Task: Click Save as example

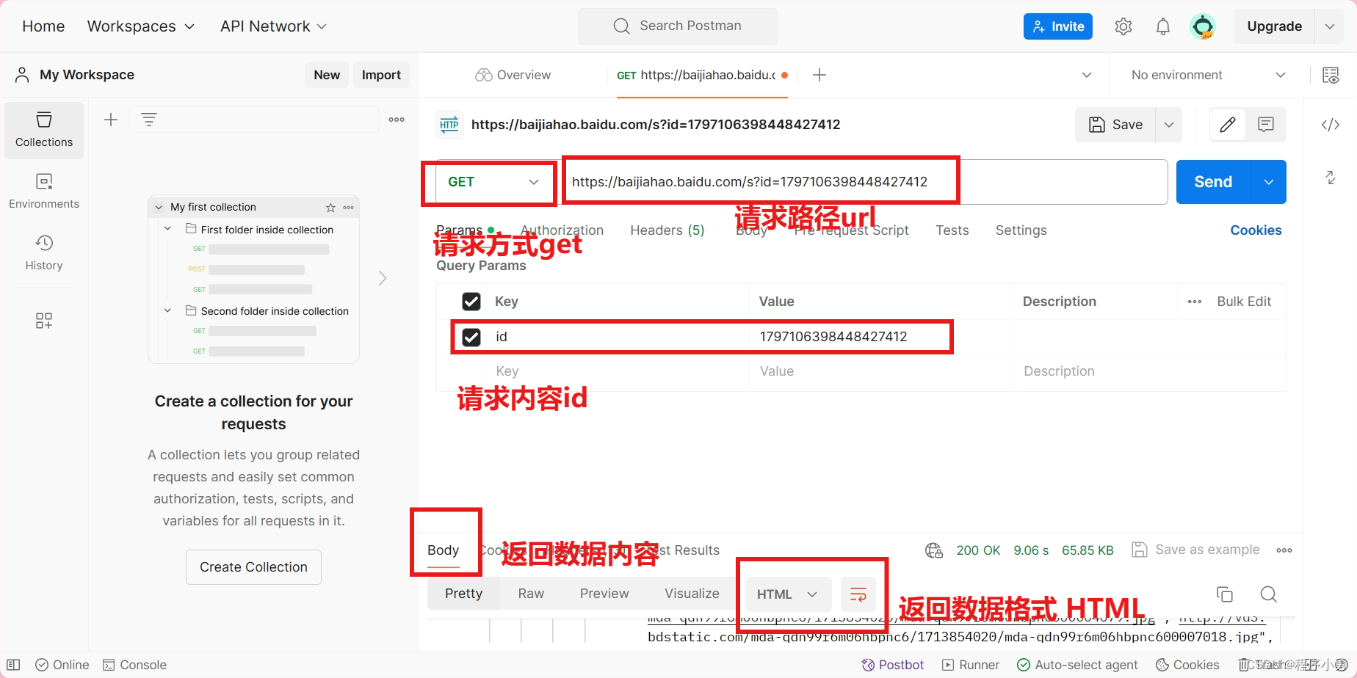Action: [x=1195, y=550]
